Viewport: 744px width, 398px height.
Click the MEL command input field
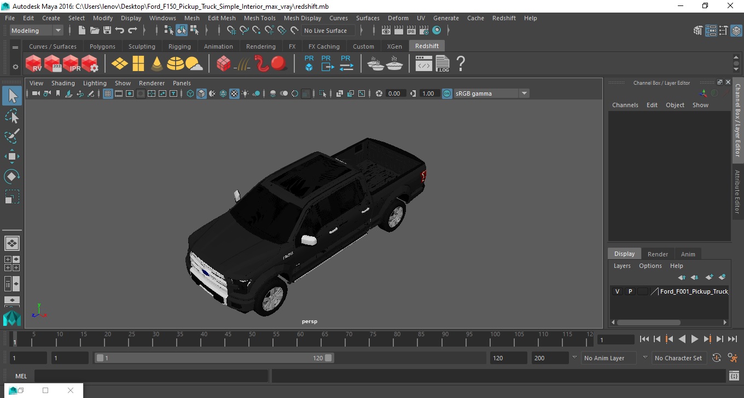click(151, 376)
